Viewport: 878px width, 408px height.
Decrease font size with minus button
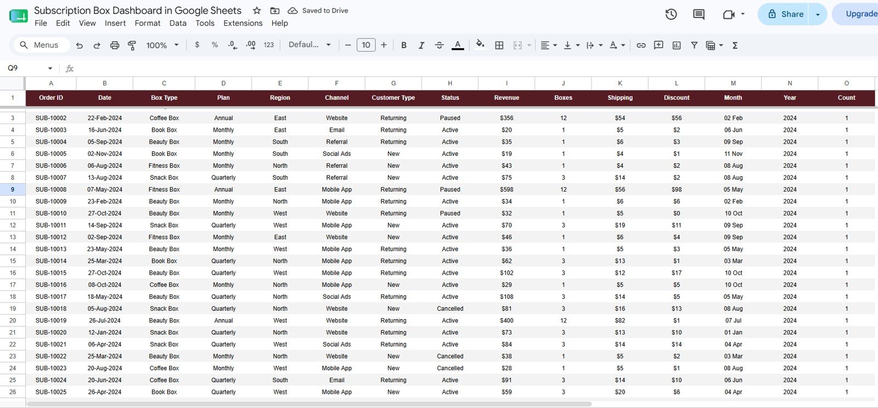point(348,45)
